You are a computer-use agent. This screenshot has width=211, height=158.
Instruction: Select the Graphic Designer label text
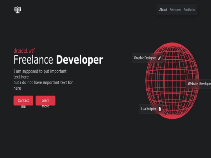pyautogui.click(x=145, y=58)
